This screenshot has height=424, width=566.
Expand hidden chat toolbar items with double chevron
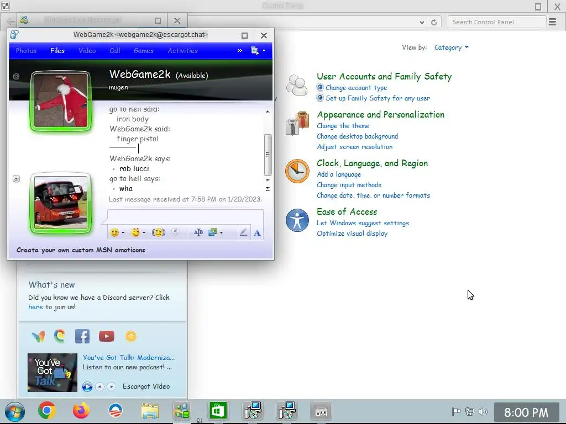(240, 51)
